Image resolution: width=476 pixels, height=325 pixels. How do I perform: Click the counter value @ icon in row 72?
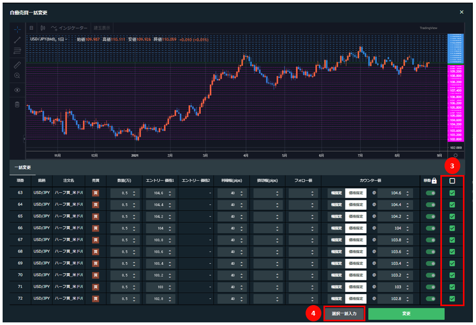(x=374, y=299)
